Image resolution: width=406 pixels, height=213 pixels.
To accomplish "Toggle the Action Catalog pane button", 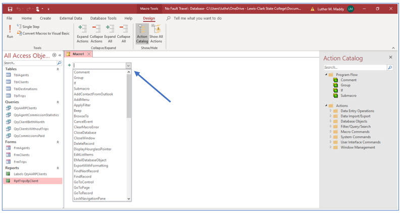I will (142, 34).
